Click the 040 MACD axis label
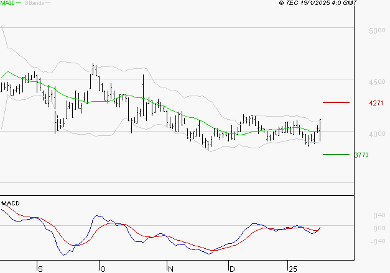The width and height of the screenshot is (390, 273). [379, 215]
